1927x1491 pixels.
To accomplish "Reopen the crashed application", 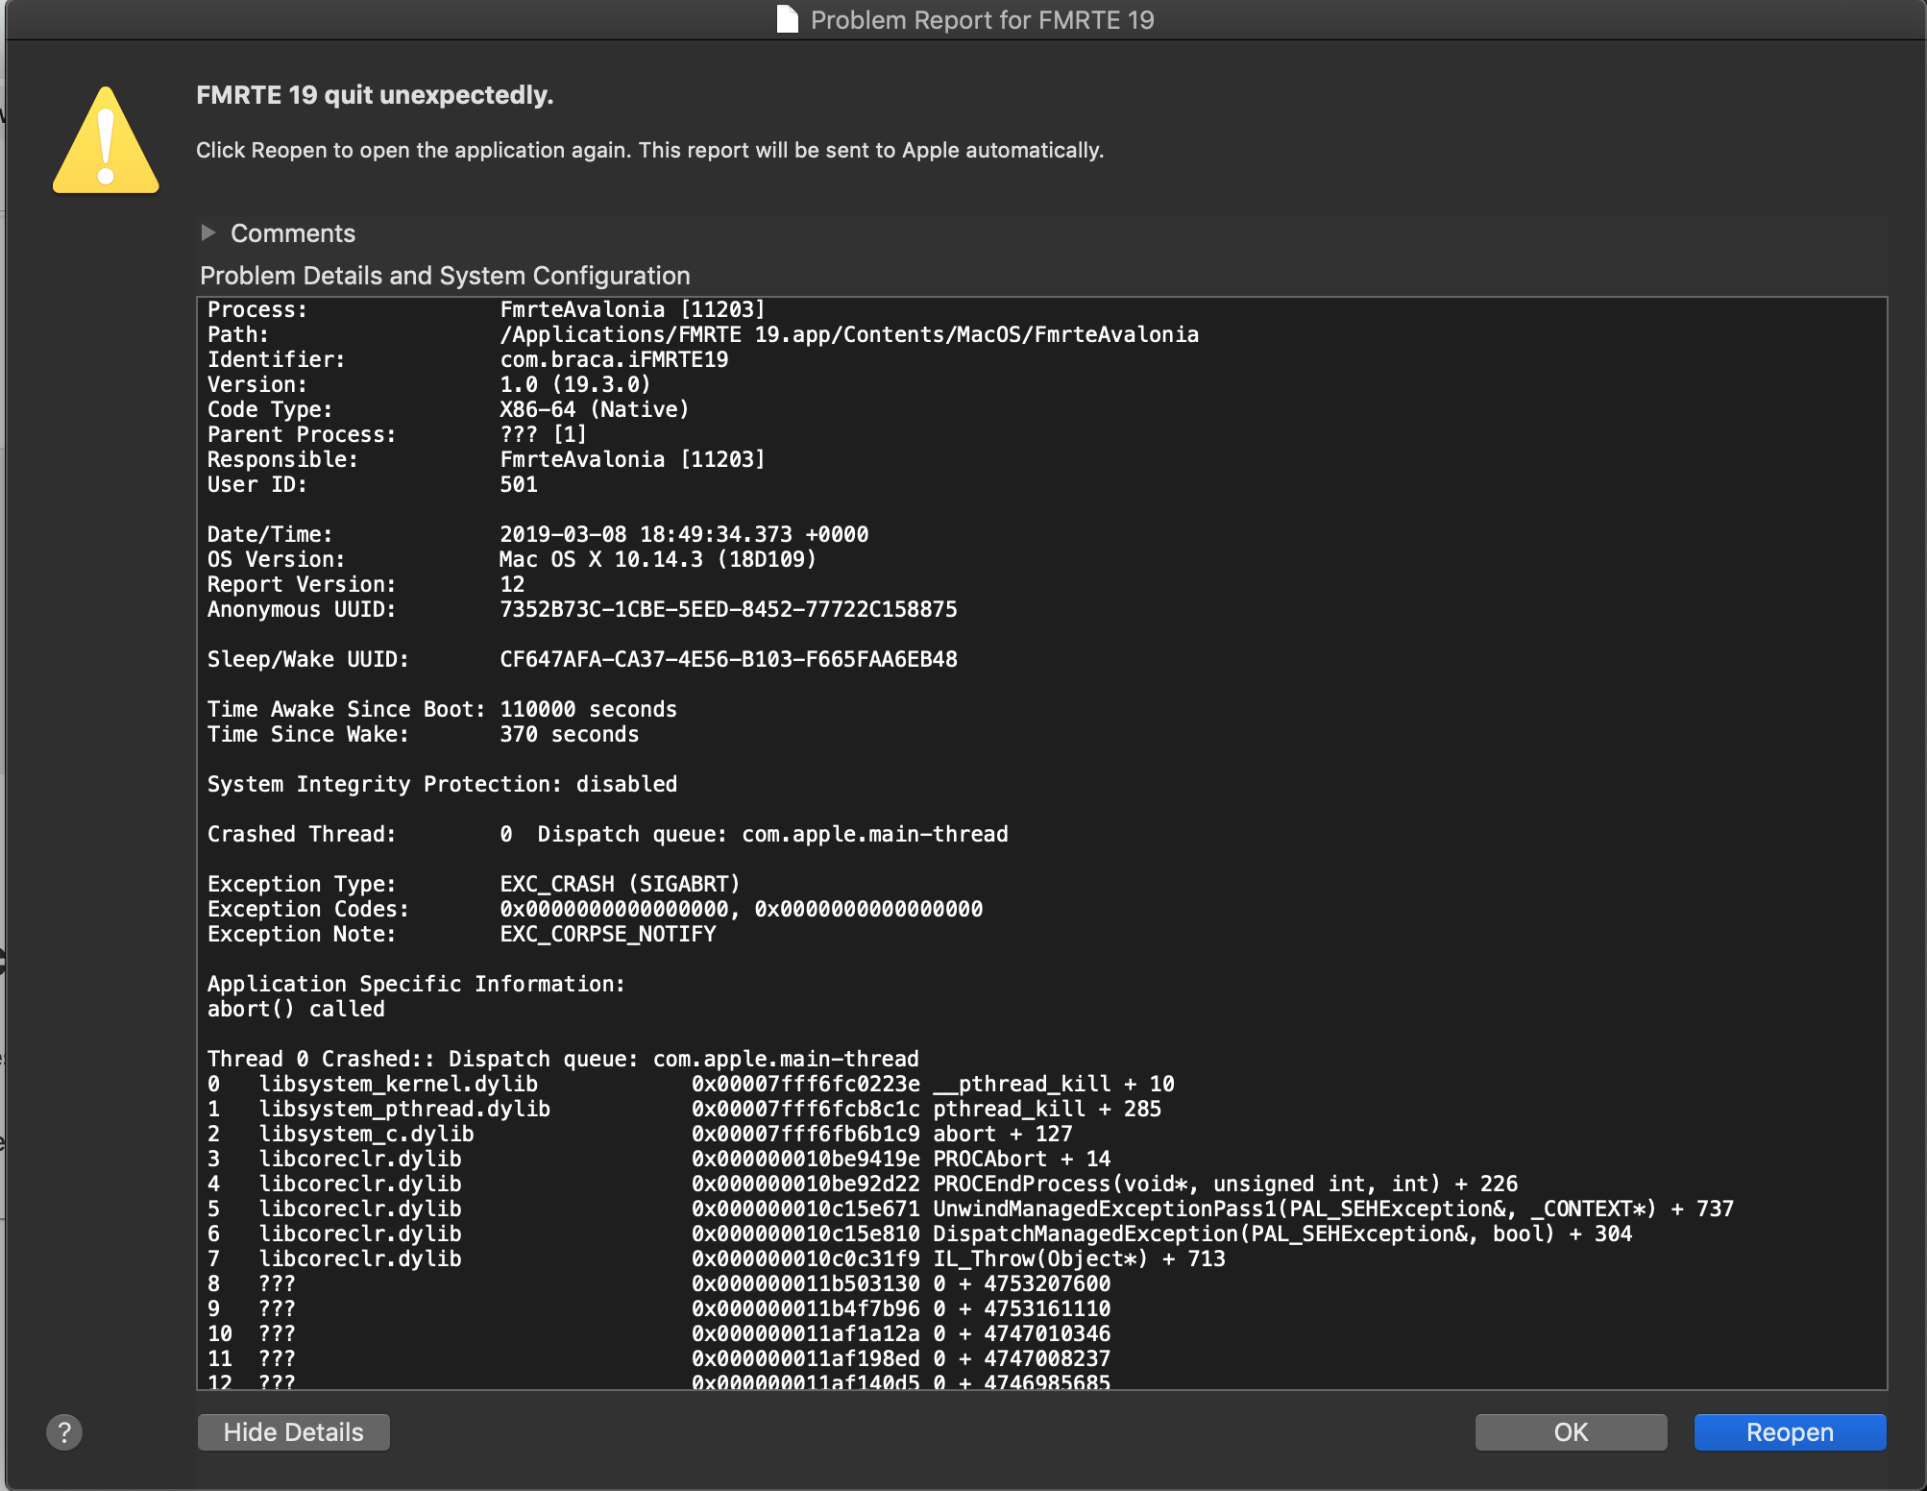I will (x=1790, y=1432).
